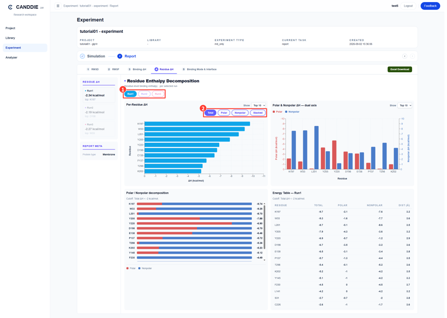Image resolution: width=447 pixels, height=318 pixels.
Task: Click the CANDDIE logo icon
Action: tap(10, 7)
